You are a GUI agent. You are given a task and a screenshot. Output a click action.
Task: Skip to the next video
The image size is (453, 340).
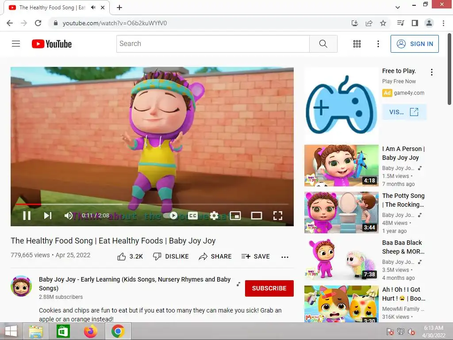coord(48,216)
